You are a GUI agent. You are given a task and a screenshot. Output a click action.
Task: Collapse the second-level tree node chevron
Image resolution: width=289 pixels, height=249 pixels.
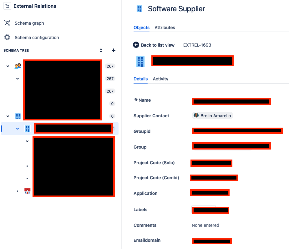click(18, 79)
